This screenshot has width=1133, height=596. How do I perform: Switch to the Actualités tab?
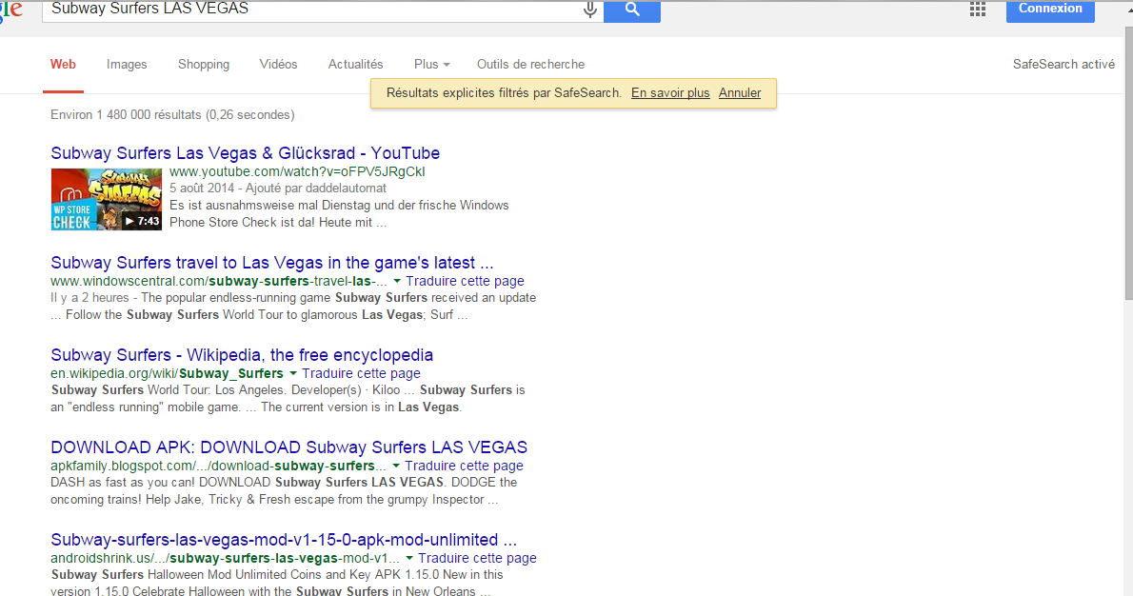point(355,65)
